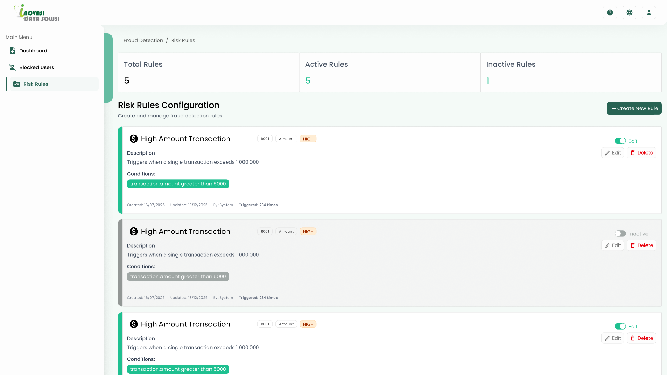Edit the inactive rule
The image size is (667, 375).
[x=612, y=245]
